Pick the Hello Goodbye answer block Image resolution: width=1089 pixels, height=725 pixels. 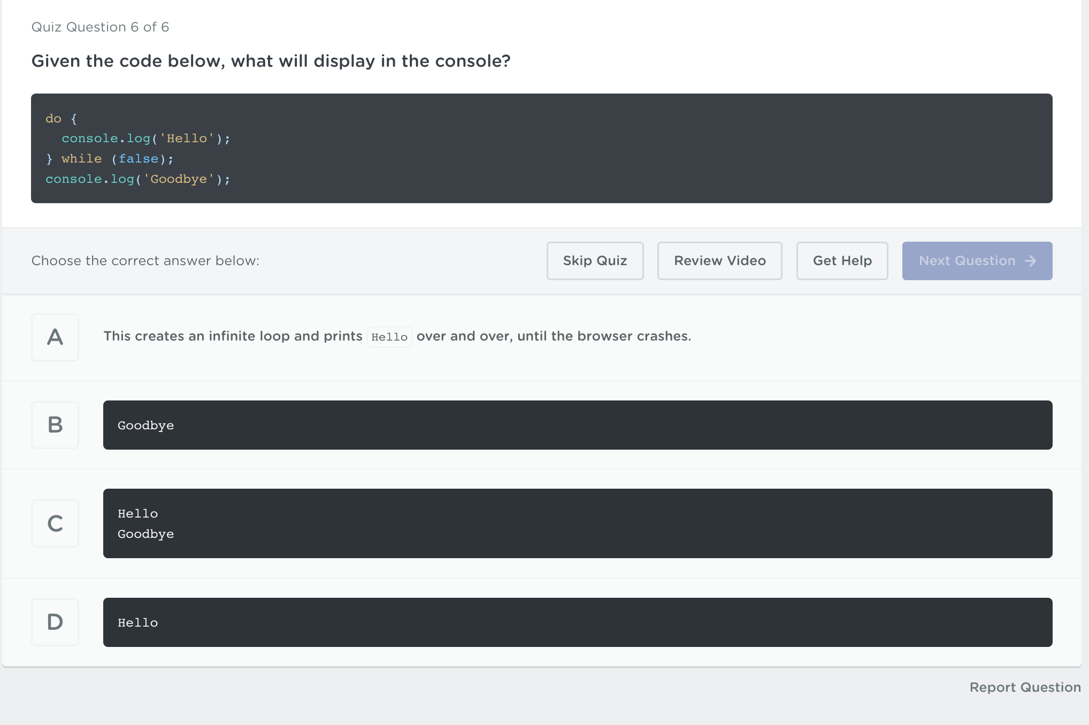coord(577,523)
